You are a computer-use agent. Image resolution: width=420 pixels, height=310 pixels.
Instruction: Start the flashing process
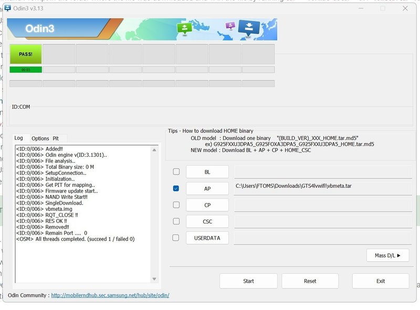coord(248,281)
